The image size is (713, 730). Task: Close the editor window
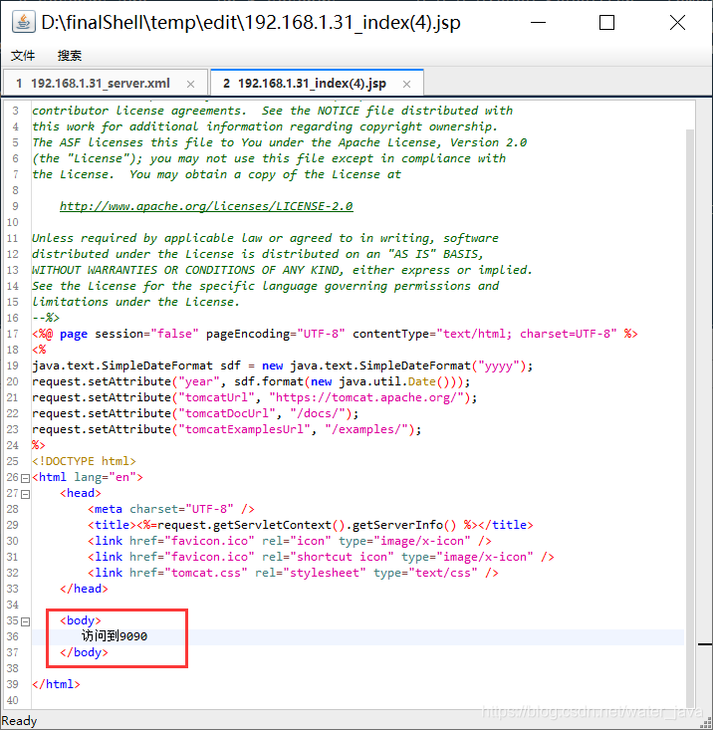click(x=677, y=22)
